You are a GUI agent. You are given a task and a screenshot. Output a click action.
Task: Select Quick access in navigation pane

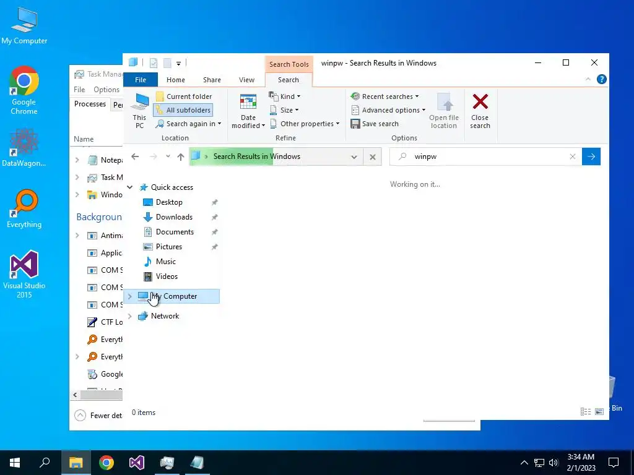(x=172, y=187)
